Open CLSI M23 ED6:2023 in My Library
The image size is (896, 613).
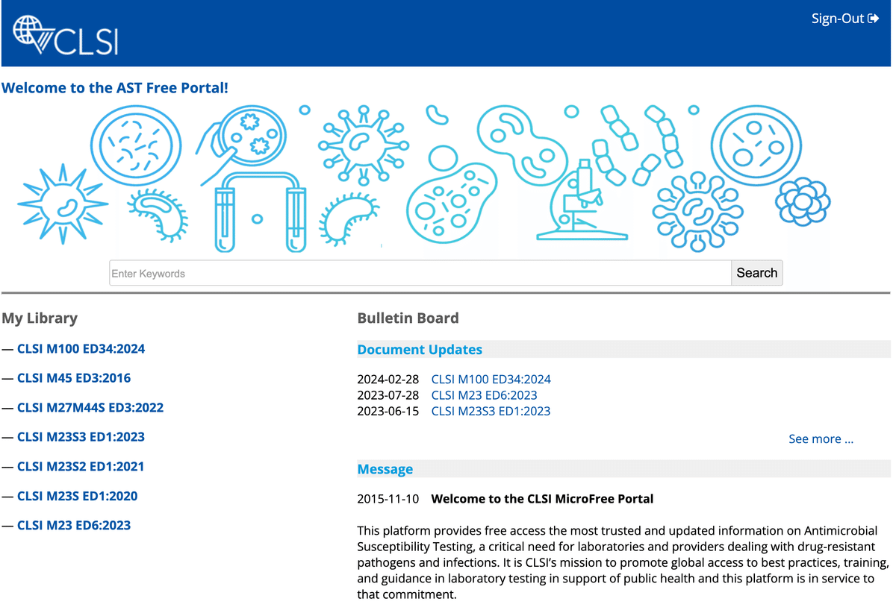pos(75,525)
